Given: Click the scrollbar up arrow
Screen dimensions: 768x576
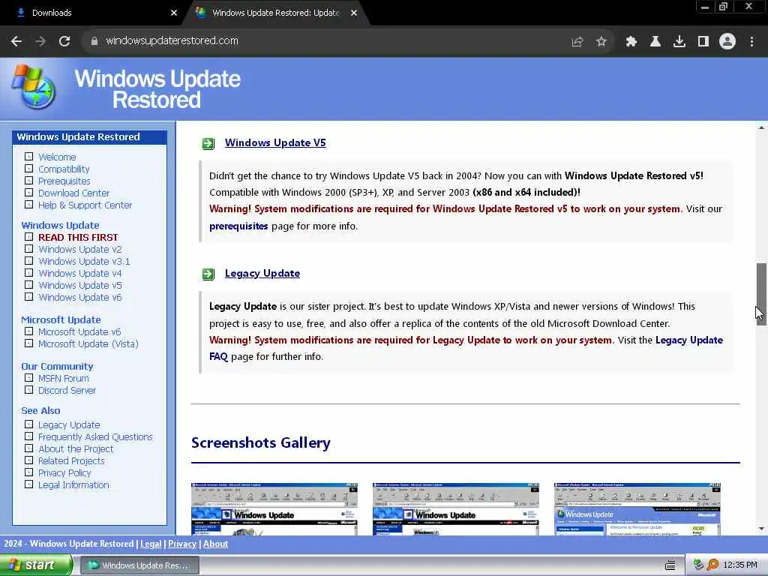Looking at the screenshot, I should point(761,127).
